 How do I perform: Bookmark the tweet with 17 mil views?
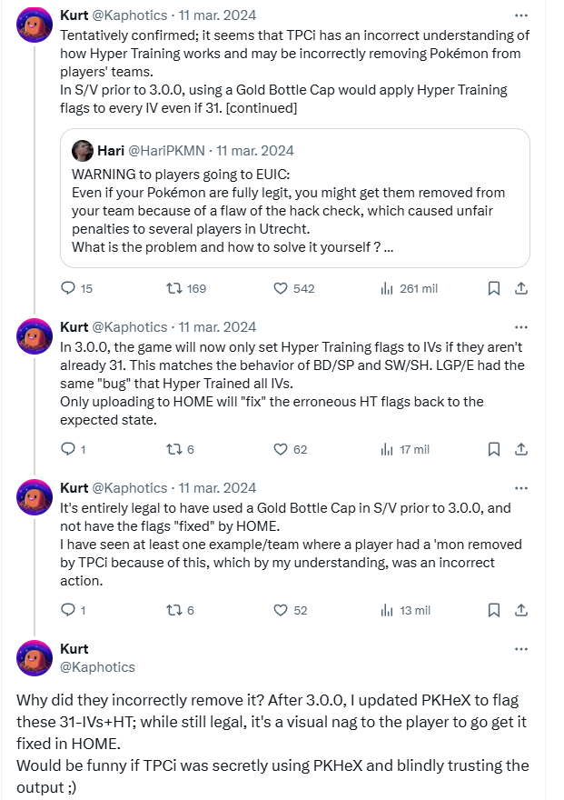coord(493,449)
